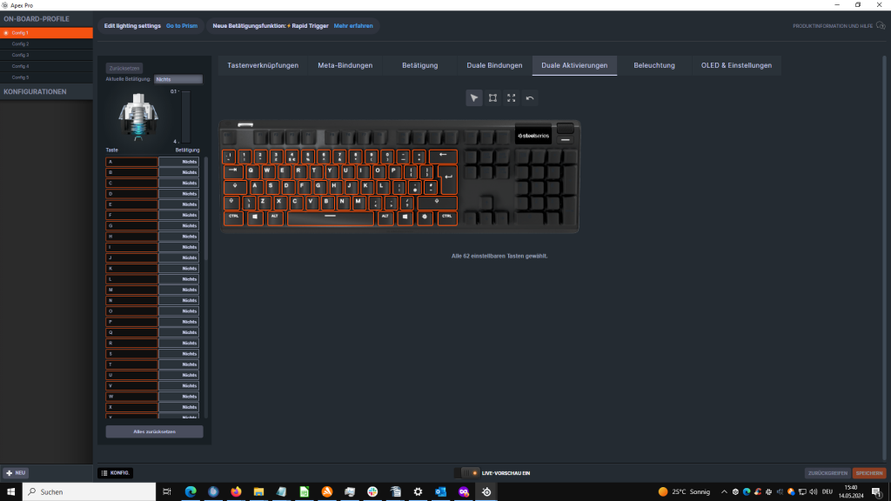Select the arrow cursor selection tool
Image resolution: width=891 pixels, height=501 pixels.
coord(474,98)
